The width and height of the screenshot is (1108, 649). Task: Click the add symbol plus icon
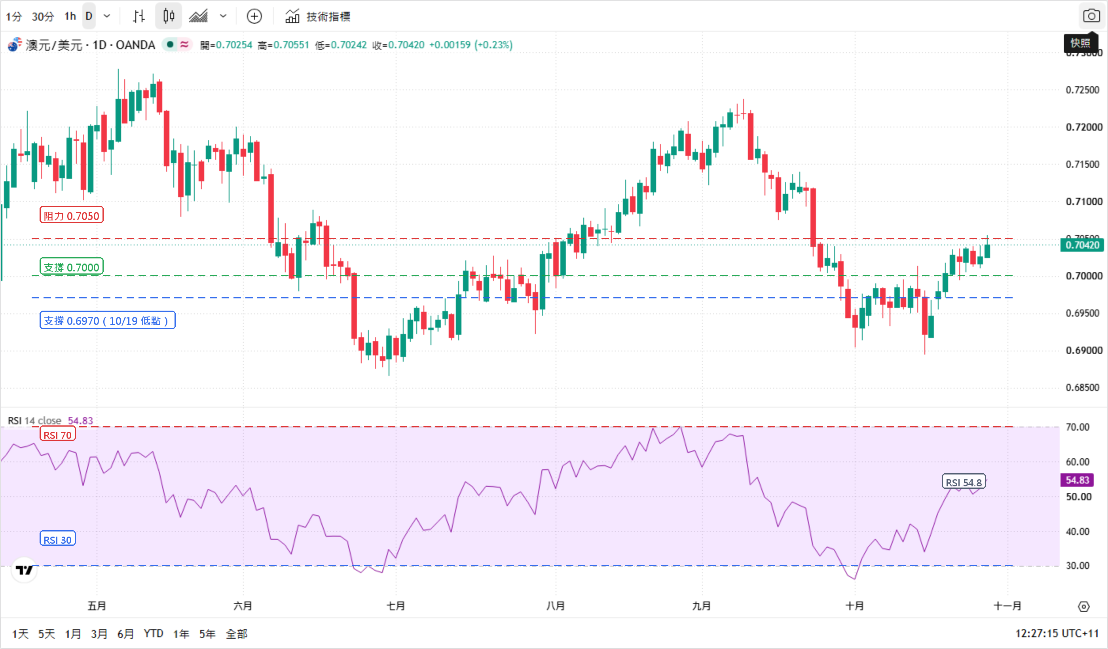[x=254, y=16]
